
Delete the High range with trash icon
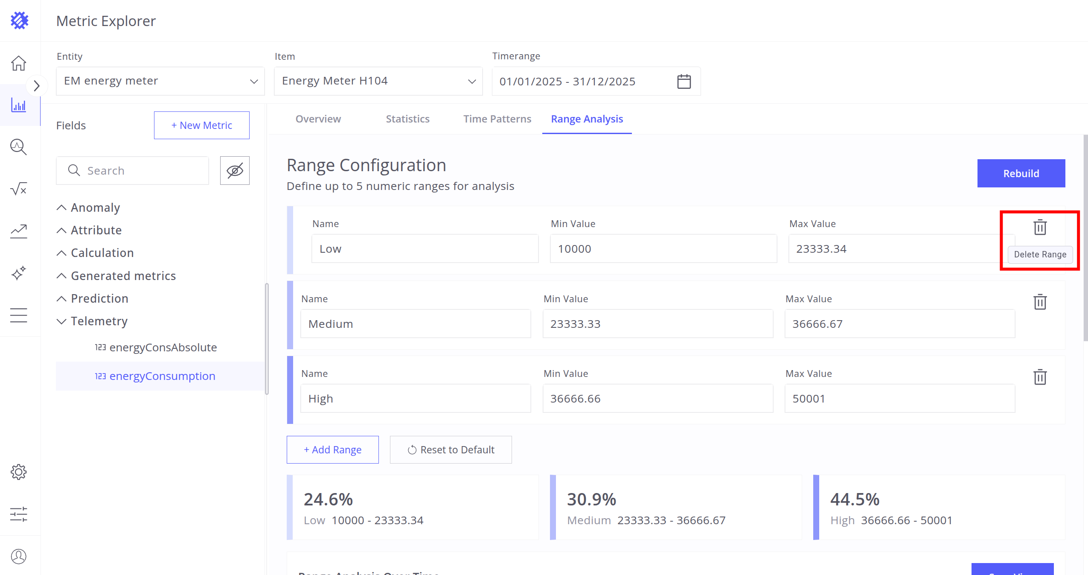[1040, 377]
